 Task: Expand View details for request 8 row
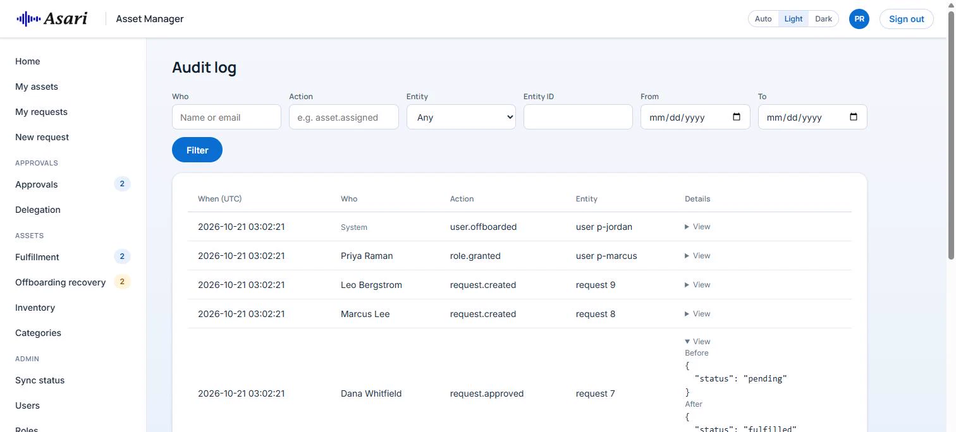coord(697,314)
